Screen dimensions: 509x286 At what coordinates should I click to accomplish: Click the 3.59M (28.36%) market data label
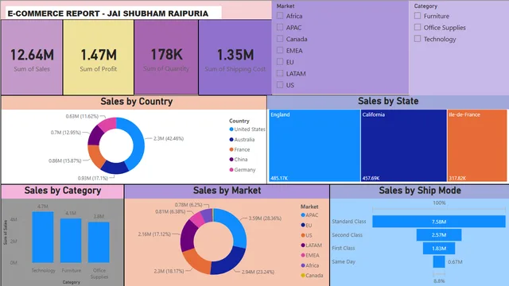pos(265,218)
